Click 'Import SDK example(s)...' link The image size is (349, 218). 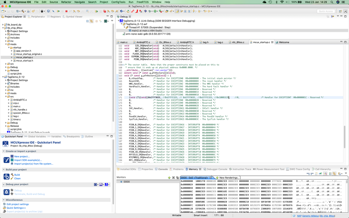pos(28,160)
